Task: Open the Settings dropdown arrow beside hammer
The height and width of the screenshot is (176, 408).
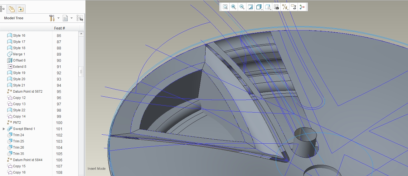Action: (58, 18)
